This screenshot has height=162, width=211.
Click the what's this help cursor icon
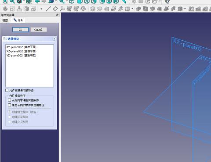coord(167,1)
